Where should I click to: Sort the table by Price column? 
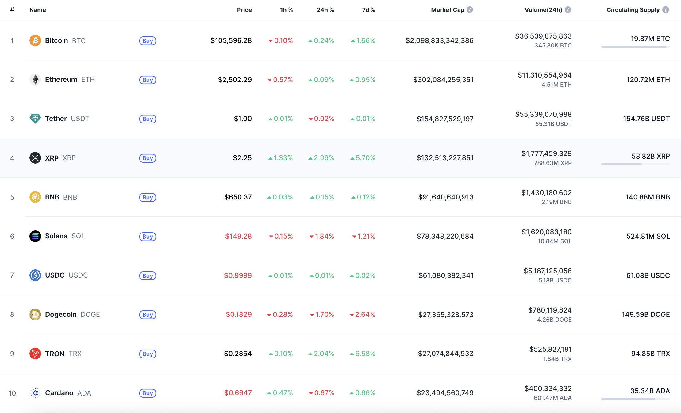(x=244, y=10)
